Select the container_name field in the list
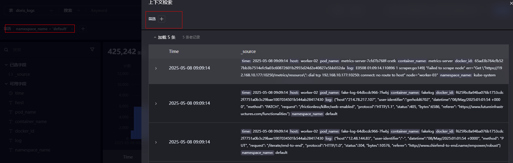 click(x=31, y=122)
